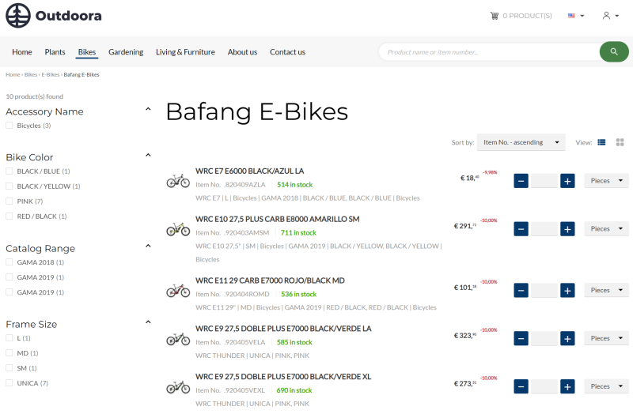Viewport: 633px width, 414px height.
Task: Check the GAMA 2018 catalog filter
Action: pos(9,262)
